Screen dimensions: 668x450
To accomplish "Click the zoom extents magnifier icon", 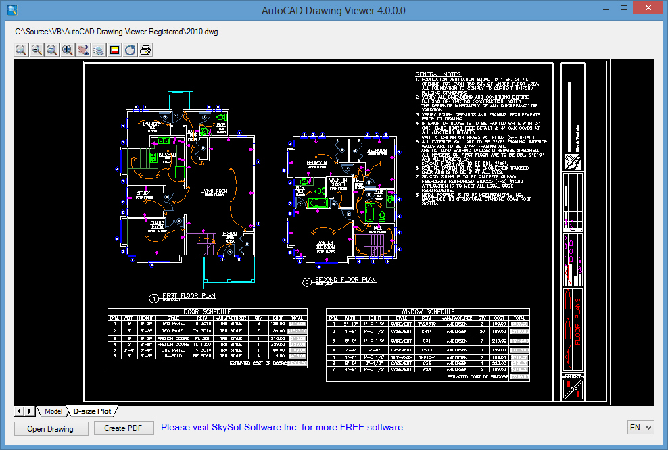I will click(21, 50).
